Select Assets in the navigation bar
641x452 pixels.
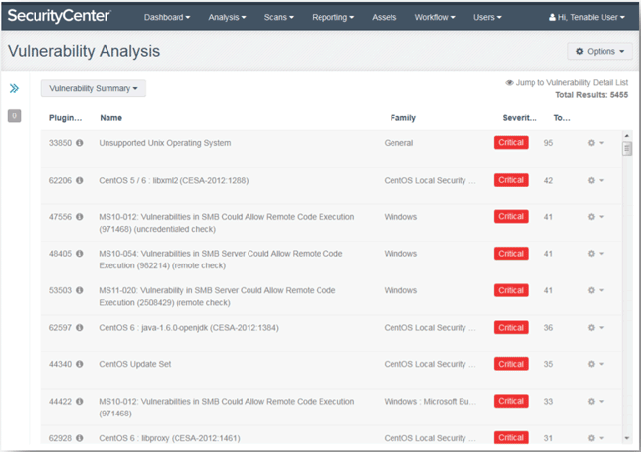pyautogui.click(x=384, y=17)
